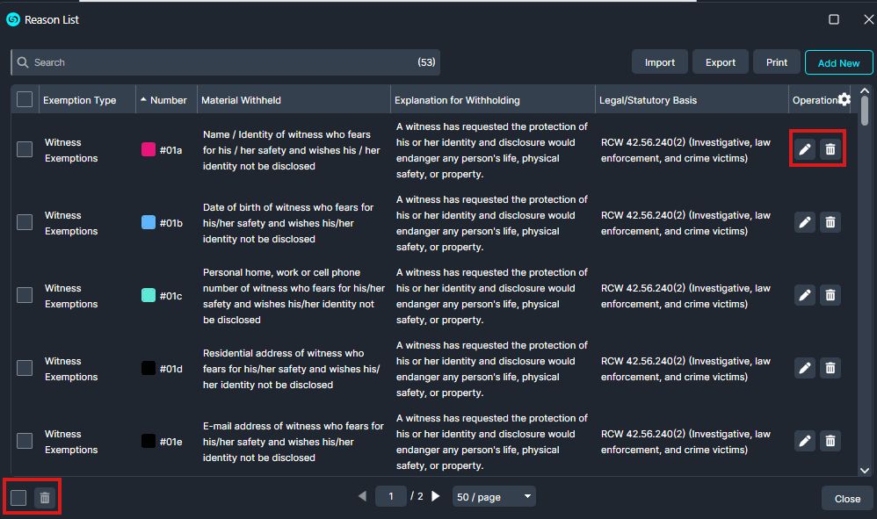877x519 pixels.
Task: Delete the #01a reason with trash icon
Action: click(830, 149)
